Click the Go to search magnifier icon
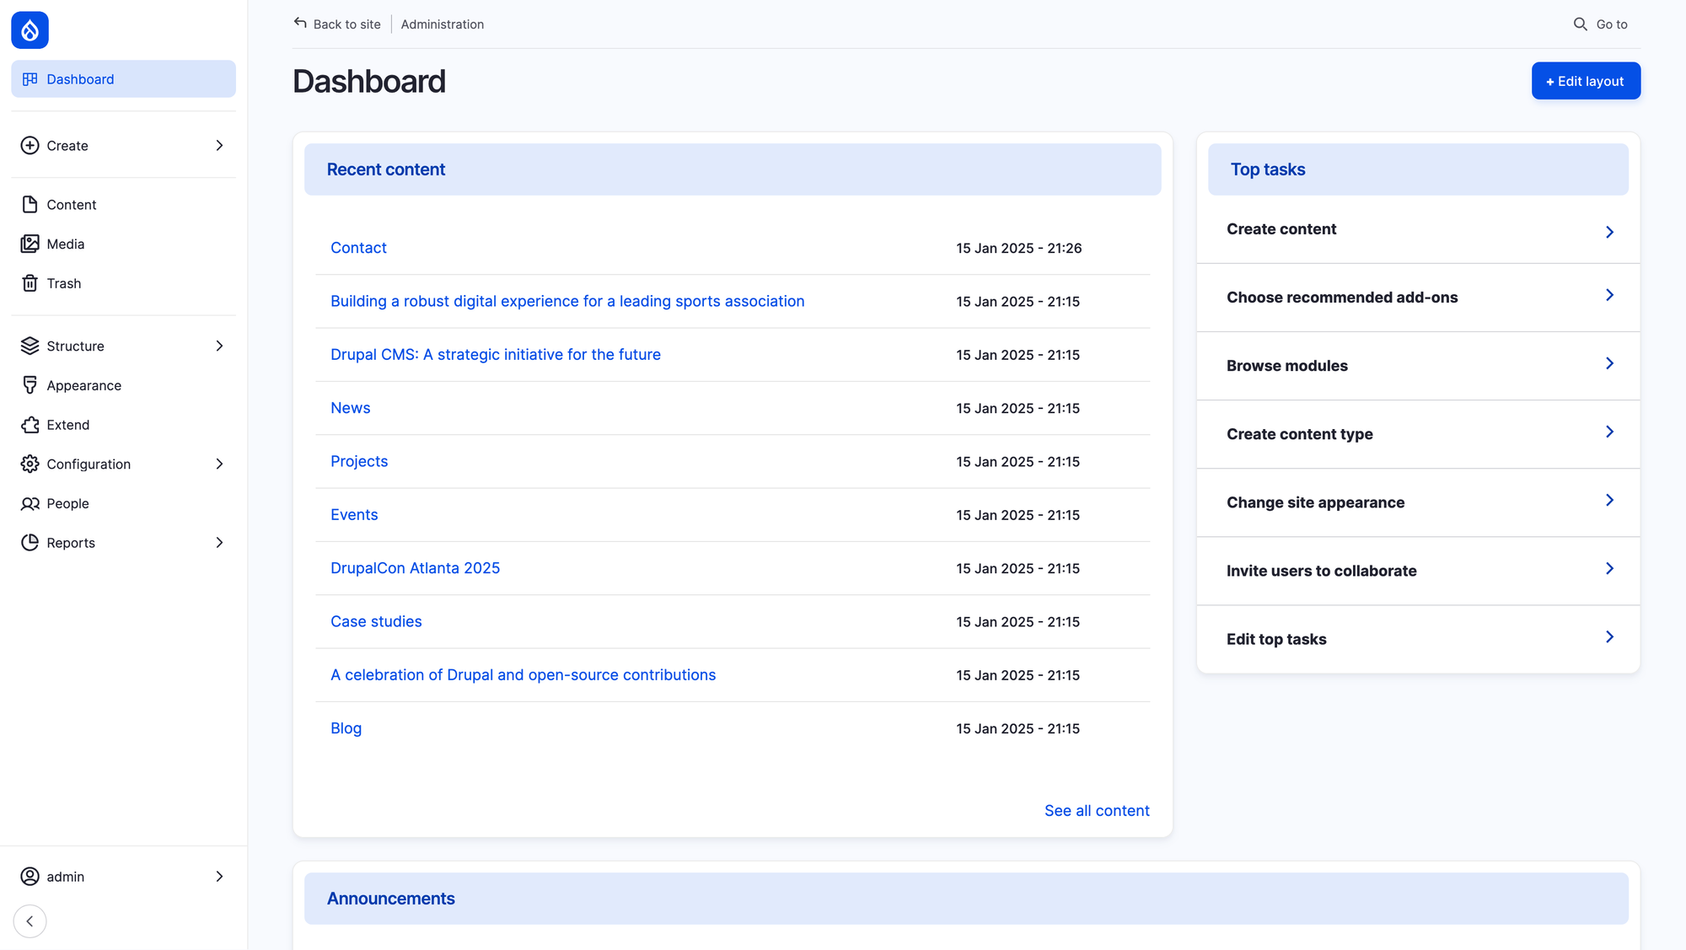Image resolution: width=1686 pixels, height=950 pixels. [x=1580, y=24]
